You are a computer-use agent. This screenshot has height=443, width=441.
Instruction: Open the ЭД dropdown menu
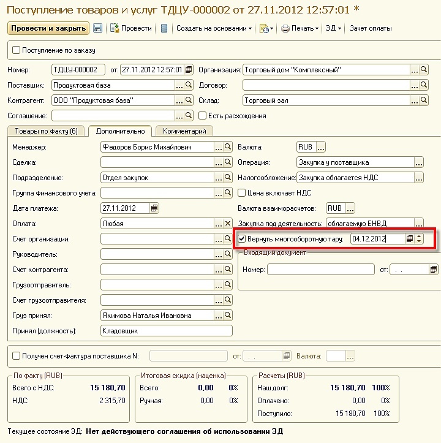point(333,28)
